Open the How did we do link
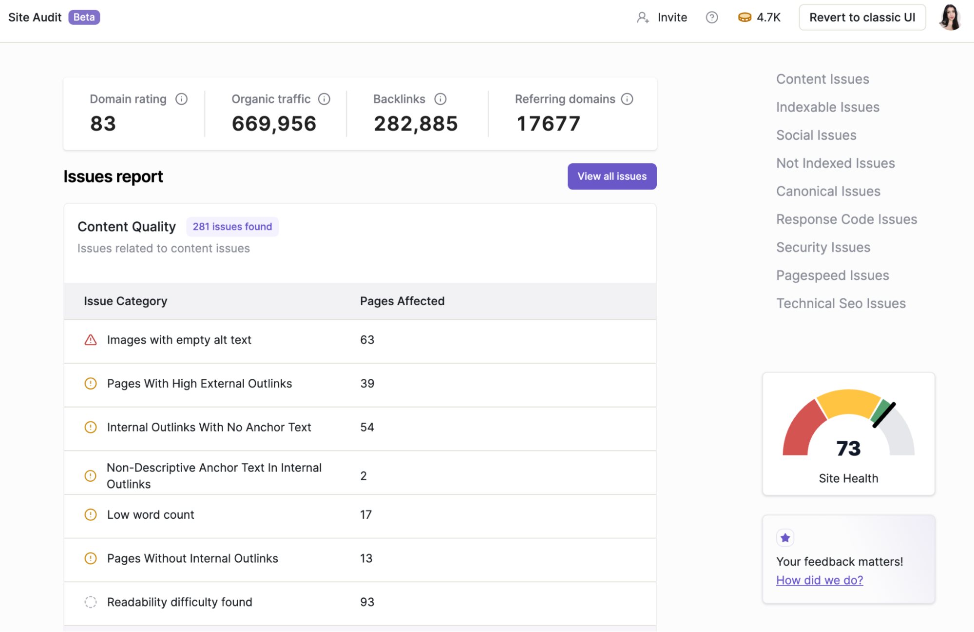The height and width of the screenshot is (632, 974). (819, 580)
